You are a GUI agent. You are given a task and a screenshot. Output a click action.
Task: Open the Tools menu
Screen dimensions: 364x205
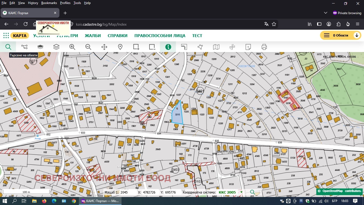77,3
